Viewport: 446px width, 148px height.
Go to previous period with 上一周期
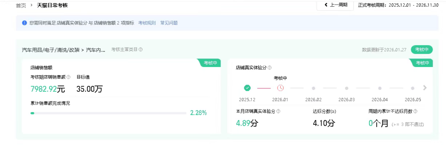point(335,5)
